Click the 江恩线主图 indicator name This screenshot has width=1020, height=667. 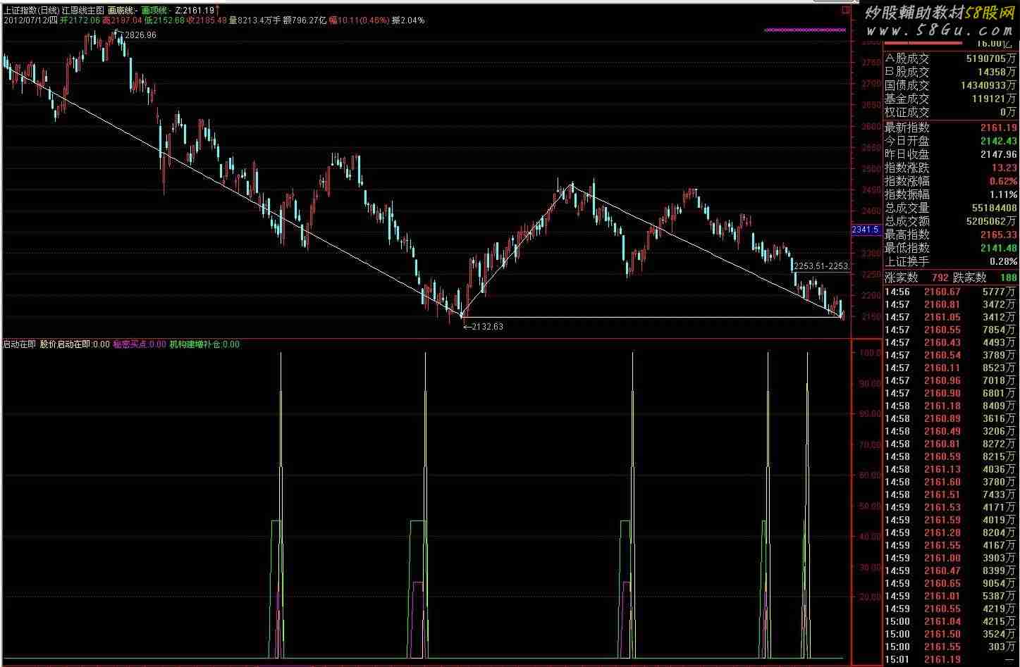tap(83, 11)
